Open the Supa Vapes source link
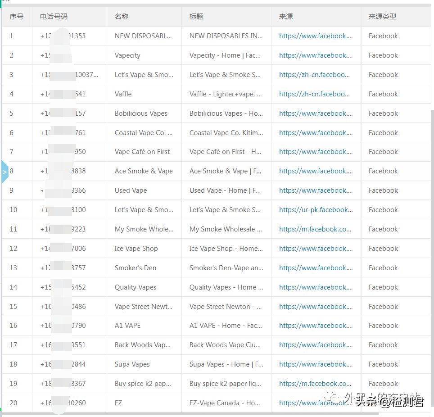This screenshot has width=434, height=417. coord(316,364)
